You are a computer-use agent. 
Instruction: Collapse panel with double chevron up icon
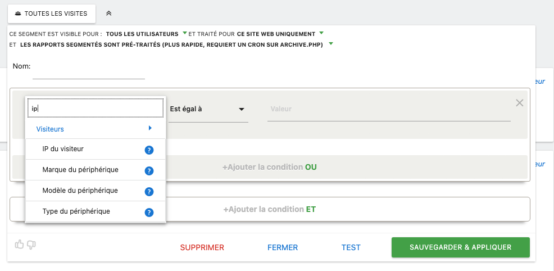pyautogui.click(x=109, y=13)
